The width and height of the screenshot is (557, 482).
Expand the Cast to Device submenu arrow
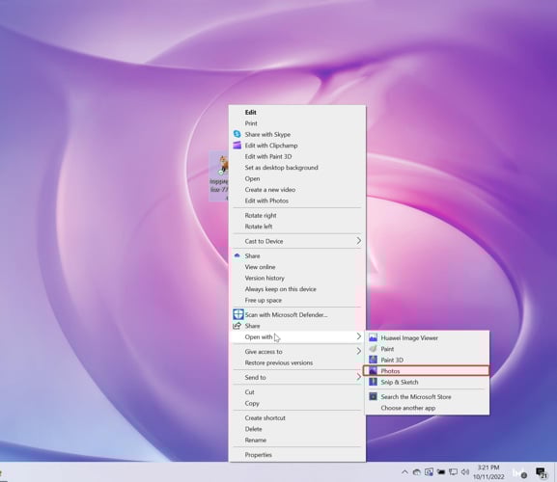pos(359,241)
